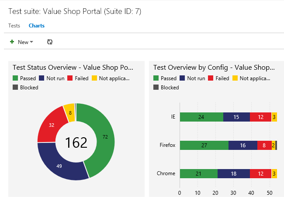
Task: Click the Firefox Not run bar showing 16
Action: 242,145
